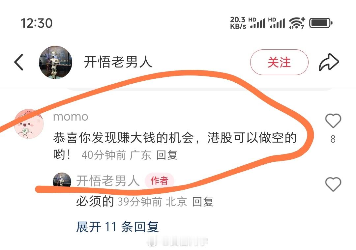Follow the user with 关注 button

pos(279,62)
